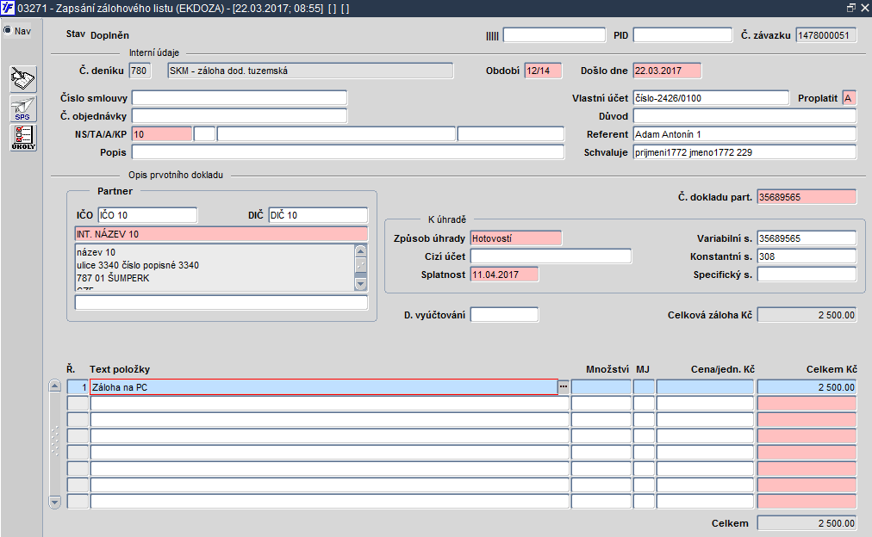Click the Stav value Doplněn

point(109,35)
